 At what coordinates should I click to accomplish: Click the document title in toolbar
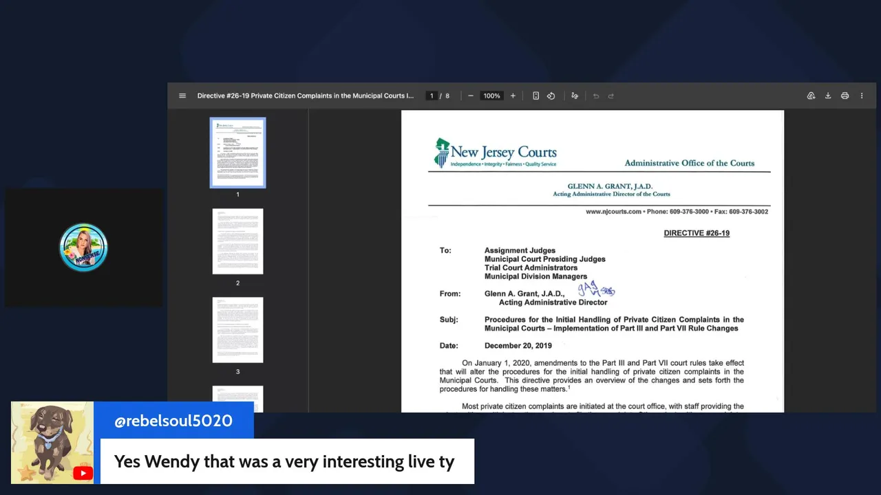coord(306,96)
